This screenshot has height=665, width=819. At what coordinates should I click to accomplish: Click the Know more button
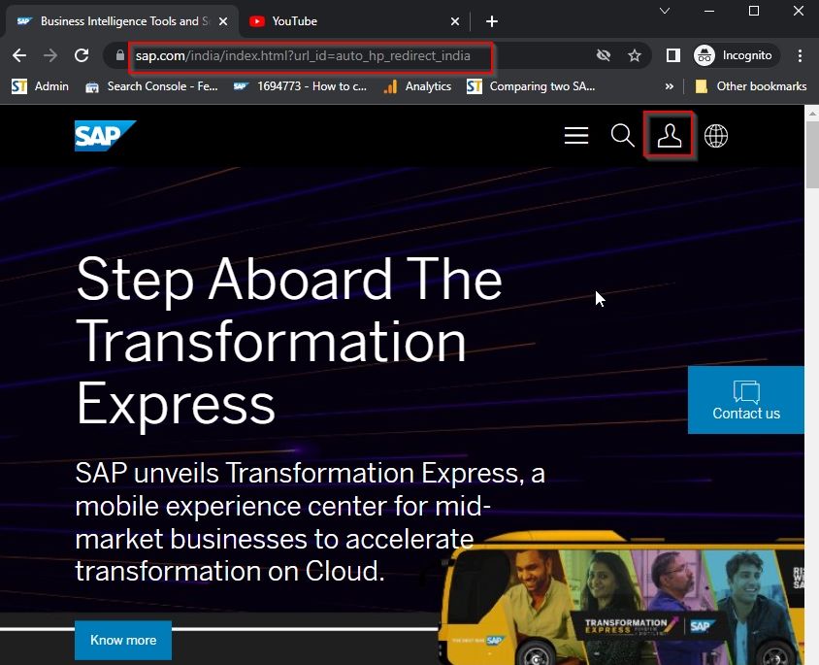[122, 640]
